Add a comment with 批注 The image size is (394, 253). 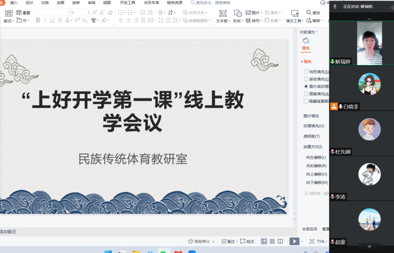[x=247, y=241]
